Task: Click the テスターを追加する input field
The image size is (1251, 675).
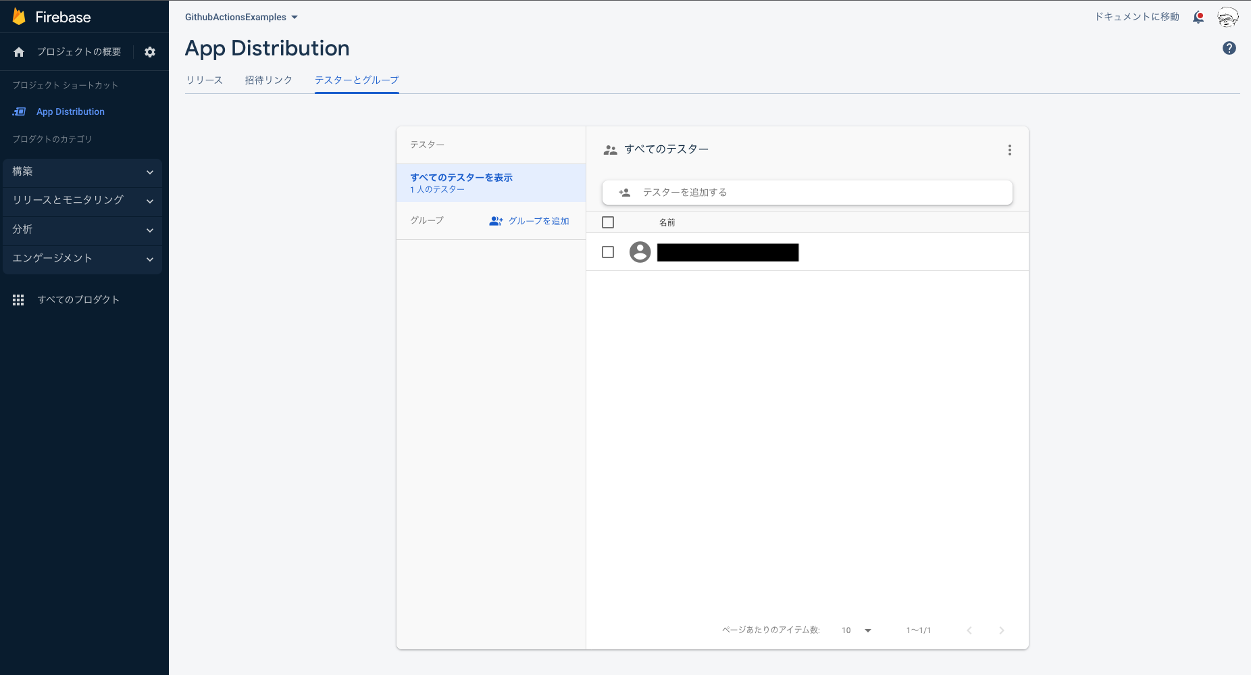Action: coord(807,192)
